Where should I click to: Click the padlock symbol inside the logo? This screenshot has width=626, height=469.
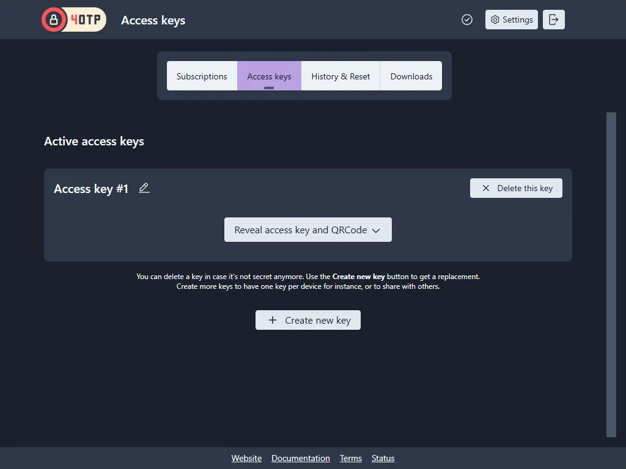[x=54, y=19]
